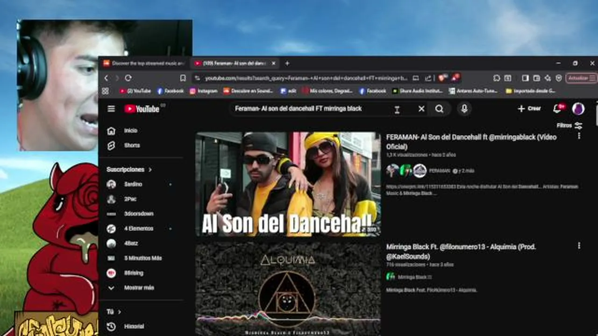598x336 pixels.
Task: Open the YouTube bookmark
Action: click(x=135, y=91)
